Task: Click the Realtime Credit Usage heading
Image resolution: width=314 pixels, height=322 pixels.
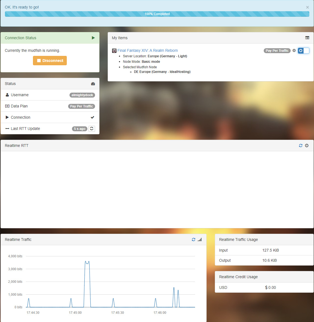Action: tap(238, 277)
